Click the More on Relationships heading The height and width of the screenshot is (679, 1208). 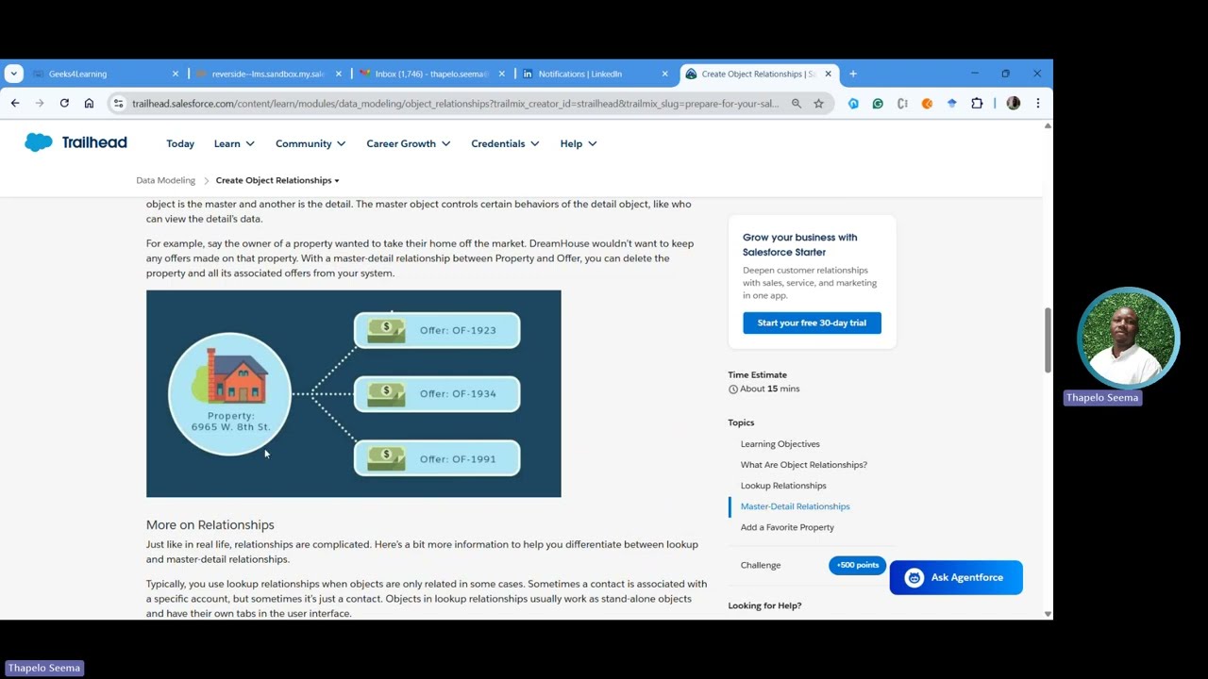pyautogui.click(x=210, y=525)
